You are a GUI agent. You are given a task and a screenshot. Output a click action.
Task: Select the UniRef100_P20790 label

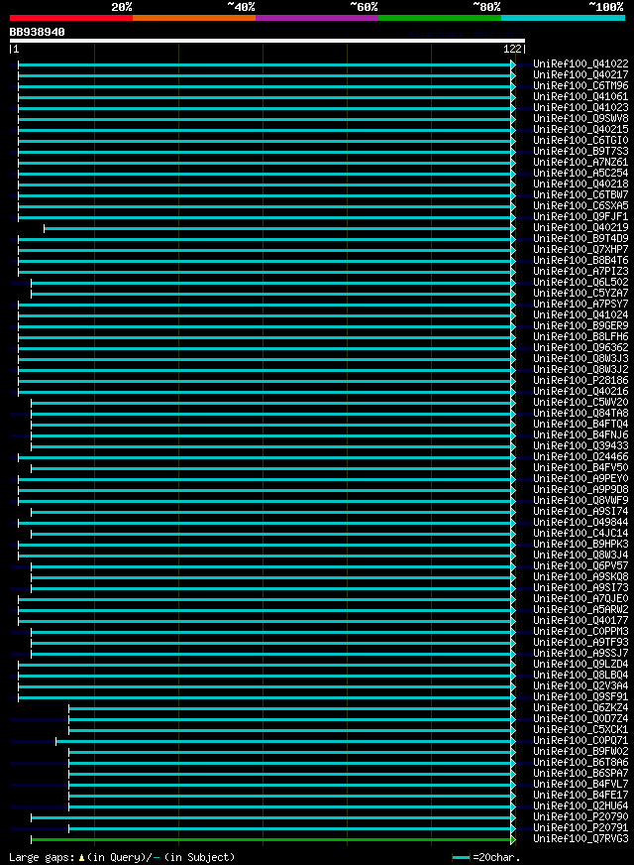[x=581, y=817]
